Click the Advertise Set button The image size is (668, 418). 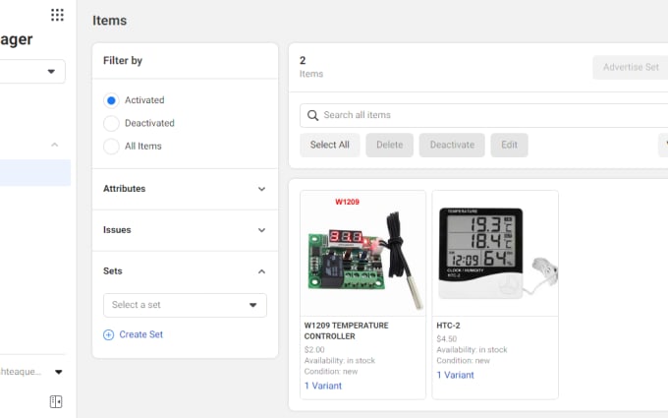[x=631, y=68]
